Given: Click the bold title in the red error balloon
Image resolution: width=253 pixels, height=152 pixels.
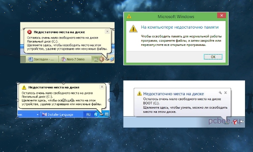Looking at the screenshot, I should pos(59,32).
